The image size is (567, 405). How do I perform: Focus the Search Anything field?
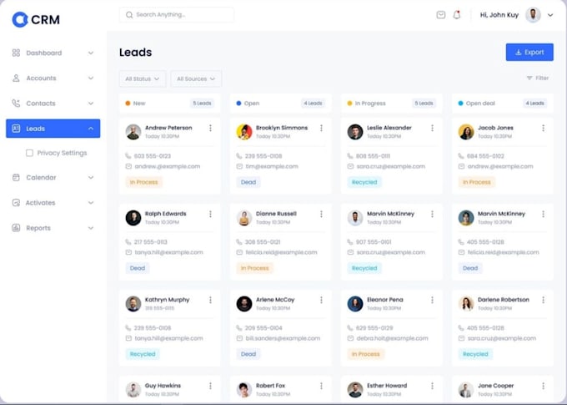click(x=177, y=15)
